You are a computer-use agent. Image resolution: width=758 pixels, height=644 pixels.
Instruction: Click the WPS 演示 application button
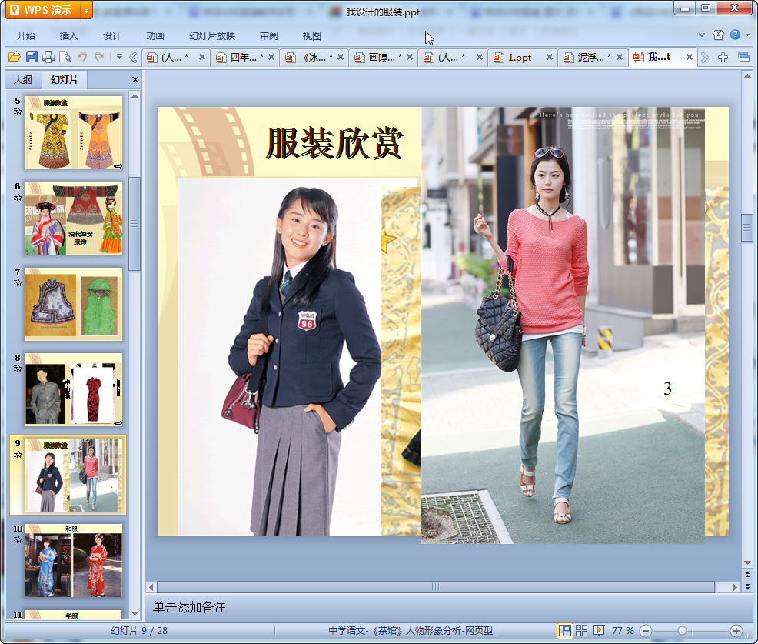43,10
